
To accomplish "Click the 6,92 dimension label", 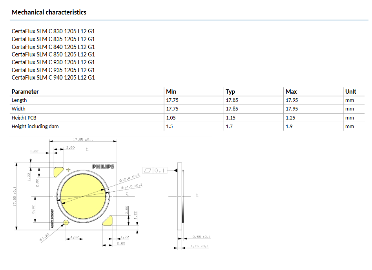I will 33,209.
